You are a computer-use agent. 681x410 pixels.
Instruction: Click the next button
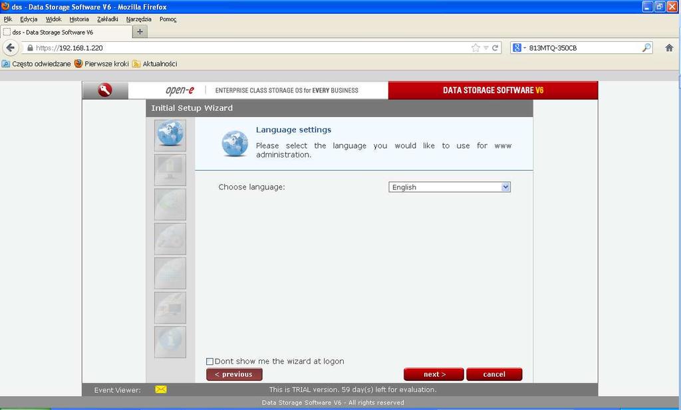tap(434, 374)
